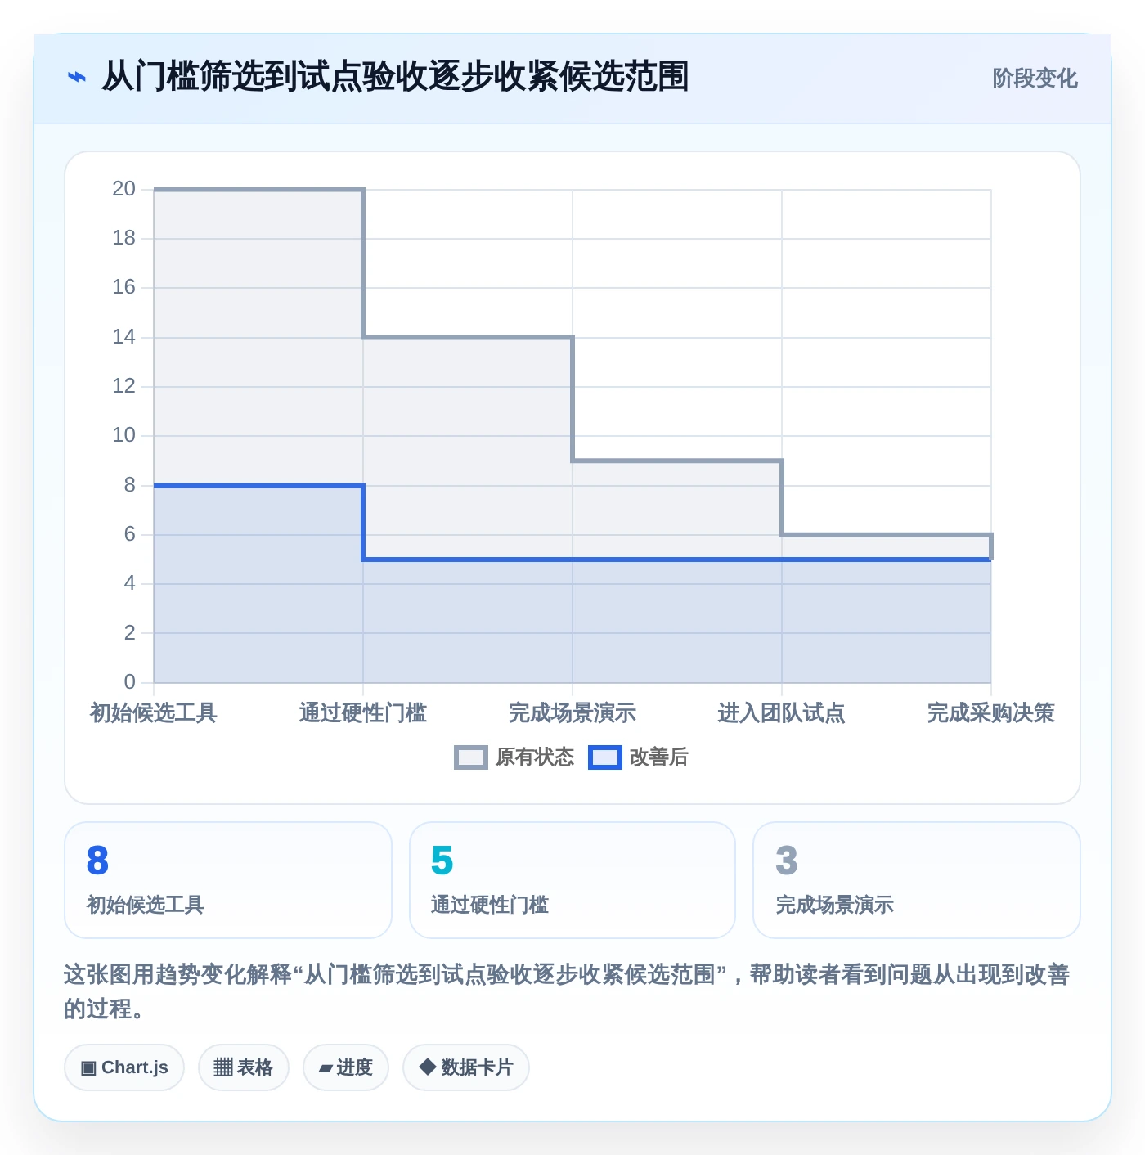Click the 改善后 legend label
The image size is (1145, 1155).
point(658,757)
